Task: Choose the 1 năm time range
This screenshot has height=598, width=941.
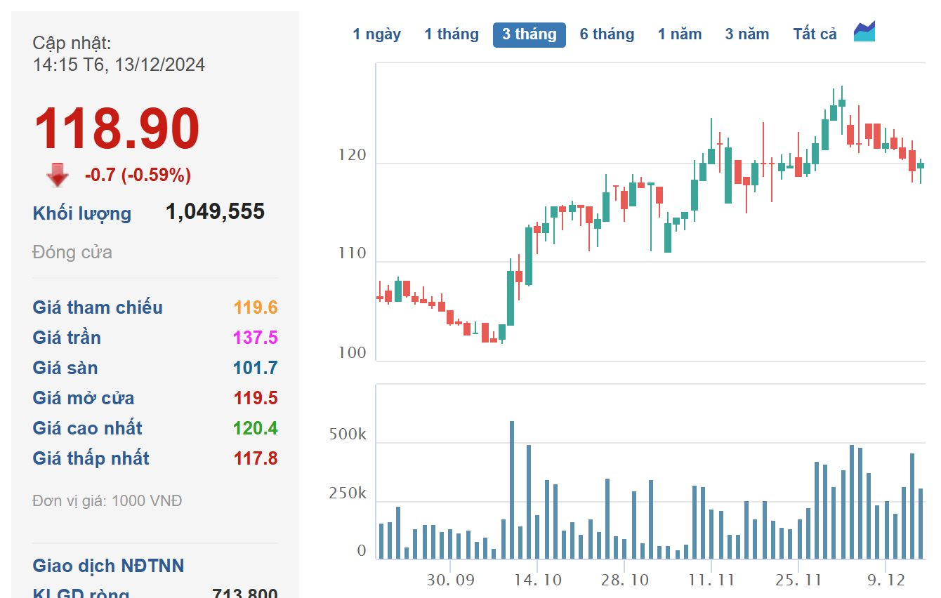Action: tap(679, 34)
